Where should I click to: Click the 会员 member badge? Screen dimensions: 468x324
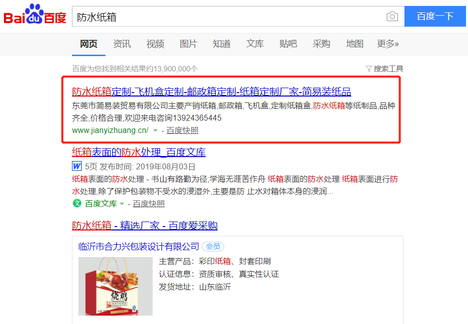coord(213,247)
